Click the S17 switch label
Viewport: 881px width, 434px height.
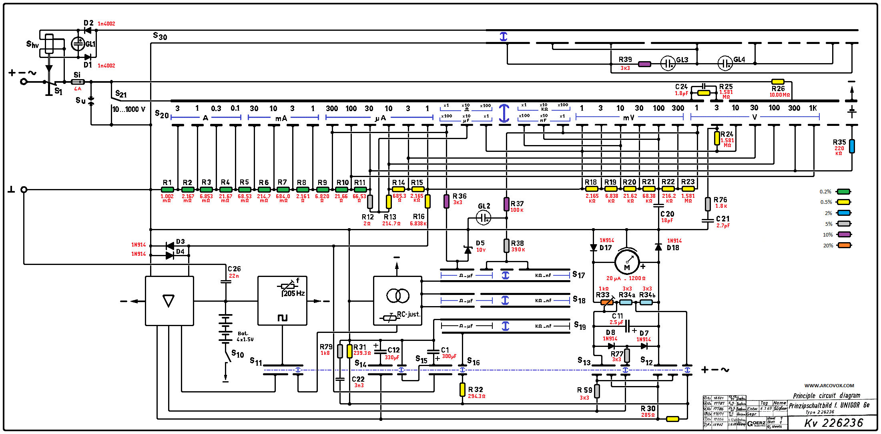pyautogui.click(x=578, y=275)
